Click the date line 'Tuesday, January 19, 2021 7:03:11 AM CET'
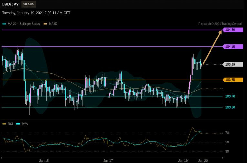This screenshot has height=163, width=247. 36,13
